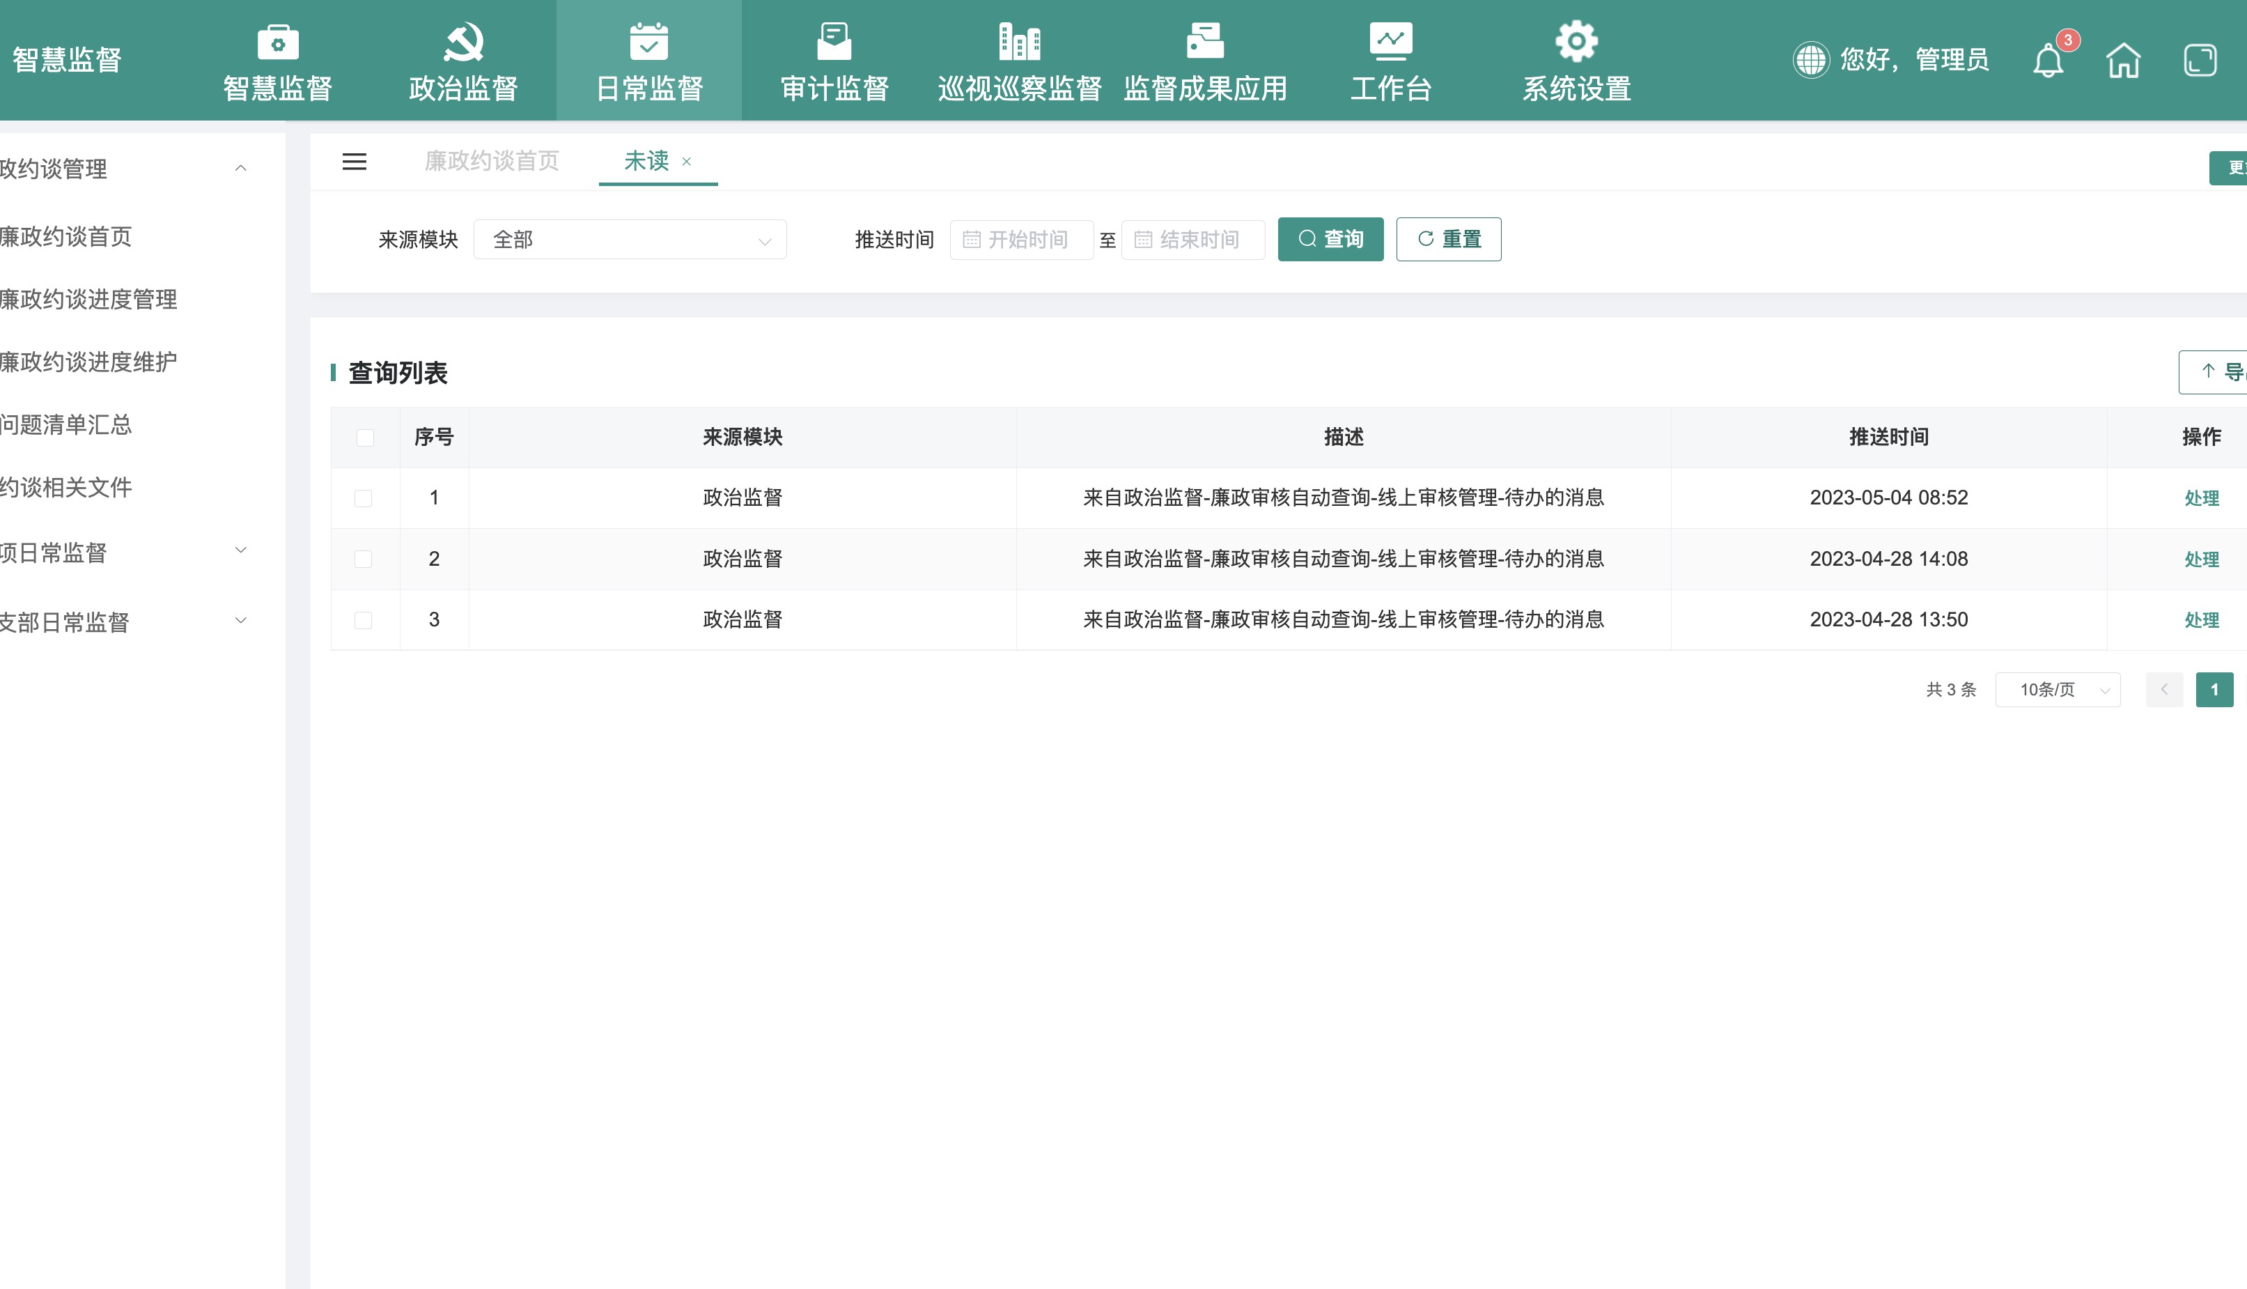The height and width of the screenshot is (1289, 2247).
Task: Open 约谈相关文件 in sidebar
Action: click(x=65, y=487)
